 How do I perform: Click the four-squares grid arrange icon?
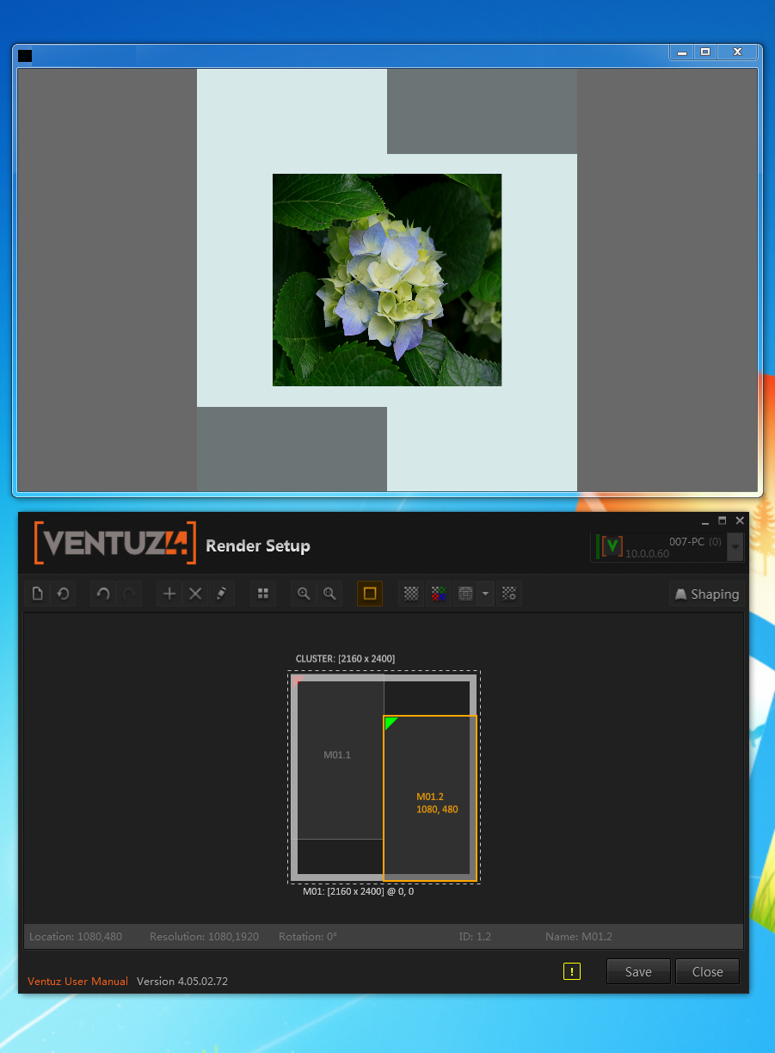[263, 594]
